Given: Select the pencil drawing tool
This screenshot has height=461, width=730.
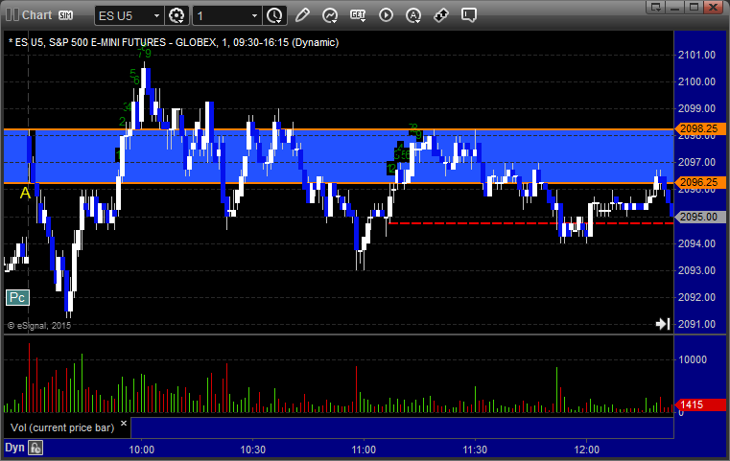Looking at the screenshot, I should [x=302, y=15].
